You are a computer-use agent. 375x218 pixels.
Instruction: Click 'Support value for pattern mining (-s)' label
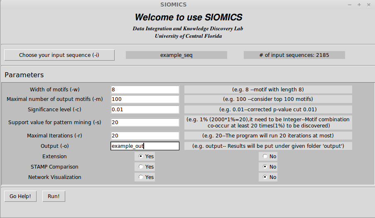pyautogui.click(x=55, y=122)
